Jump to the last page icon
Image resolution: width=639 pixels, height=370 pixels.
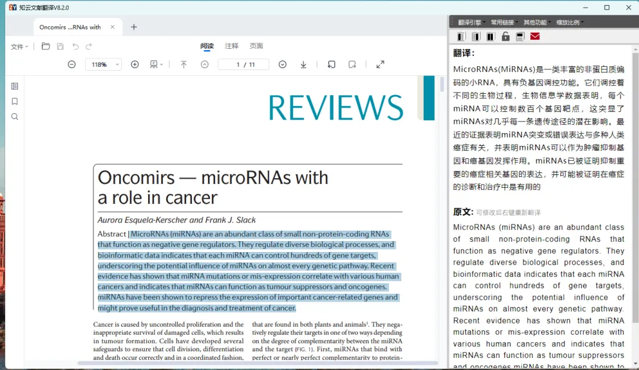click(x=303, y=64)
